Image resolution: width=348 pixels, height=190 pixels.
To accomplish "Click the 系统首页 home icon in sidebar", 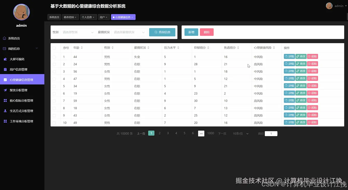I will (4, 38).
